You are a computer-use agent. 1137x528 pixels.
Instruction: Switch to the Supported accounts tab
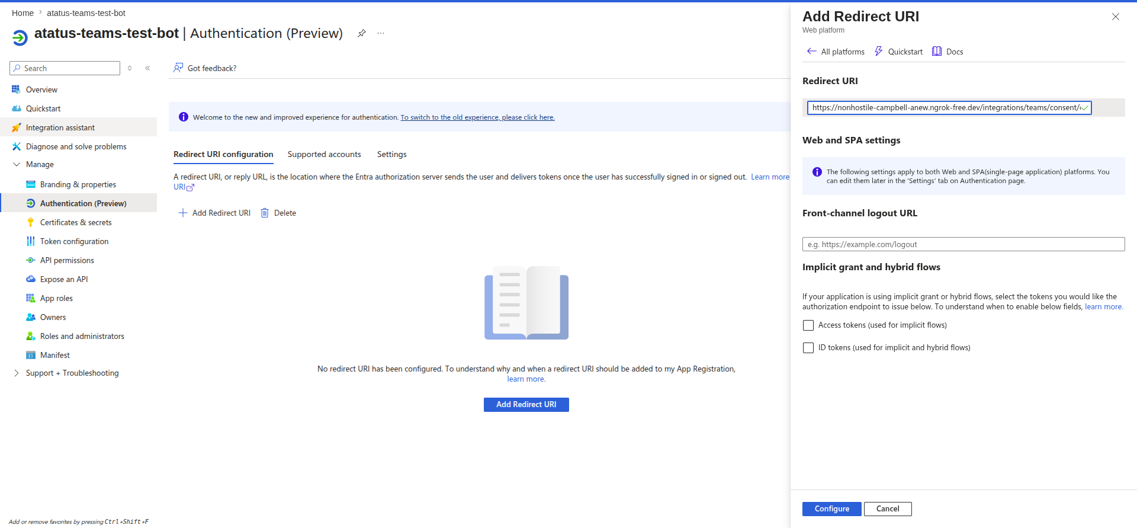(x=324, y=154)
